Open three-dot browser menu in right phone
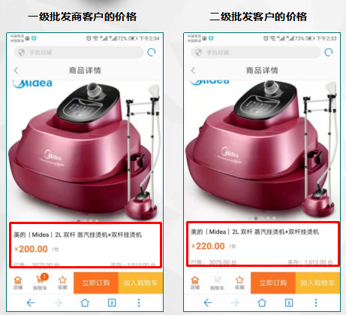Viewport: 346px width, 315px height. click(x=316, y=303)
